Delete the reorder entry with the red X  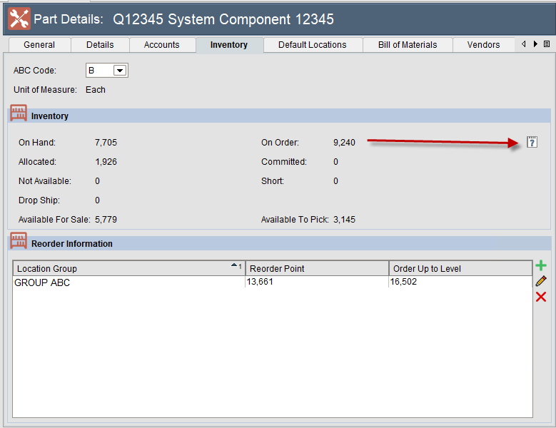pos(541,297)
